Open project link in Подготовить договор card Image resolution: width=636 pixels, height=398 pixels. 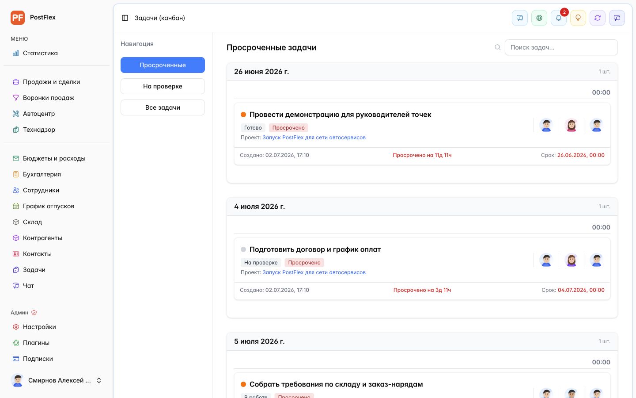314,272
